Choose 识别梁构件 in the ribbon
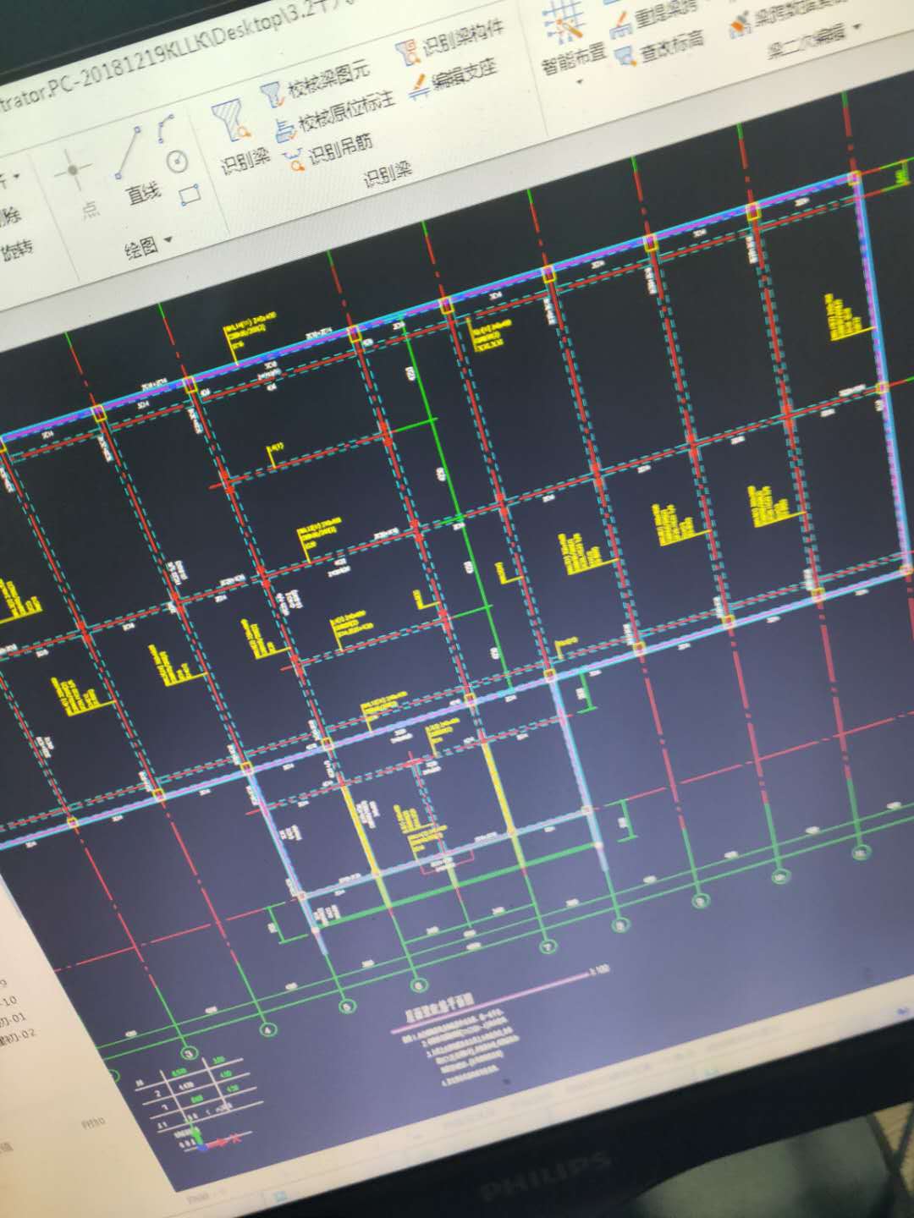 coord(450,43)
